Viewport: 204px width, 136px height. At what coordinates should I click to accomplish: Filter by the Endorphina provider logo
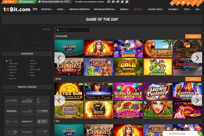click(x=42, y=101)
